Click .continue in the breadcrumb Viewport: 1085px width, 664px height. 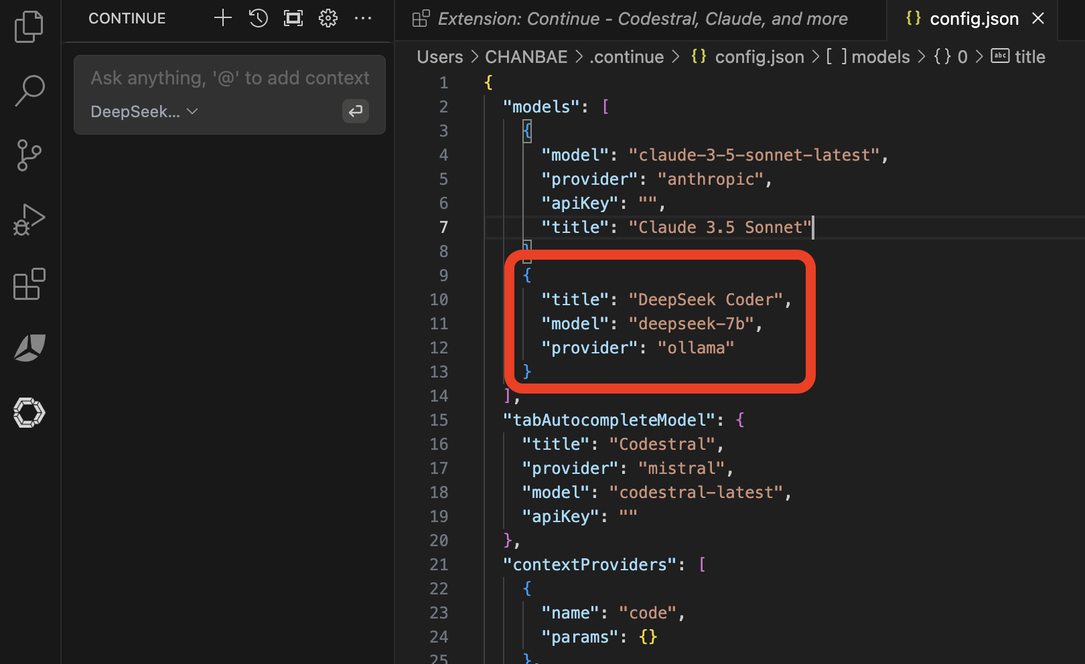627,57
